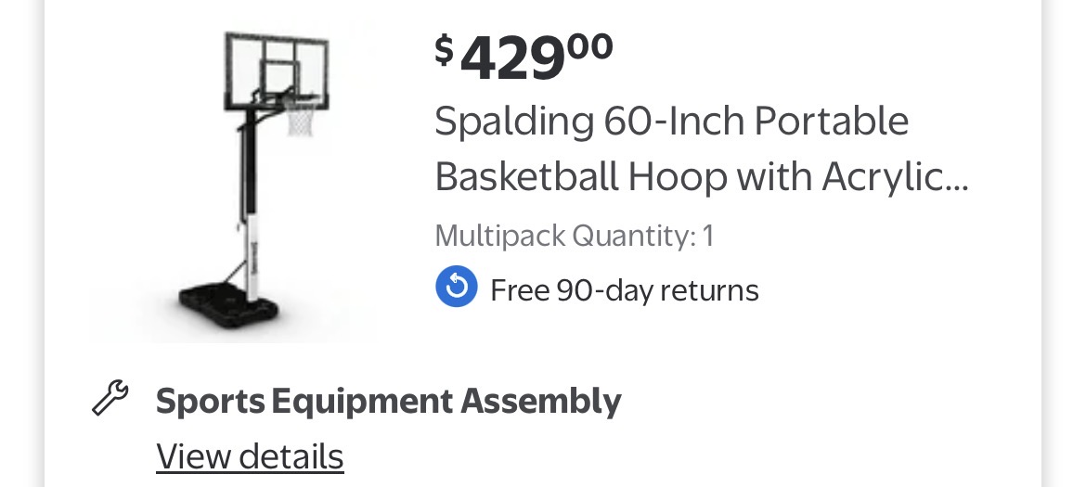Screen dimensions: 1086x487
Task: Click the 00 cents superscript
Action: click(x=591, y=45)
